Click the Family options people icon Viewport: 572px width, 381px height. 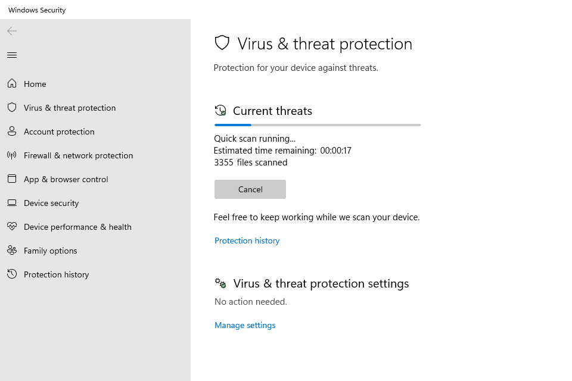tap(12, 251)
